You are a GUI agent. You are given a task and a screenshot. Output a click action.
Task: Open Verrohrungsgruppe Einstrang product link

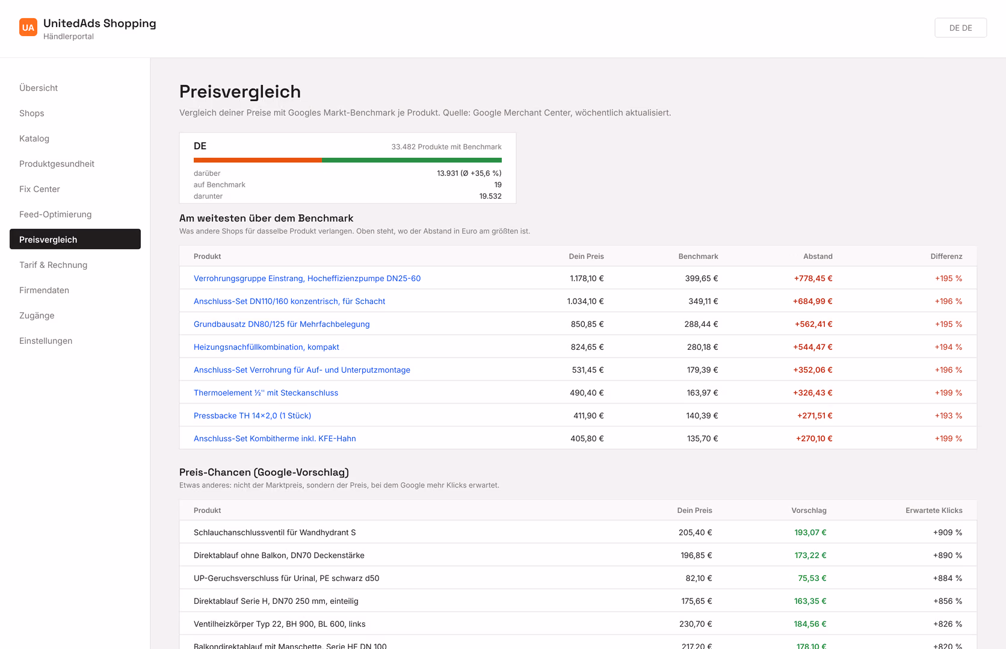point(307,278)
